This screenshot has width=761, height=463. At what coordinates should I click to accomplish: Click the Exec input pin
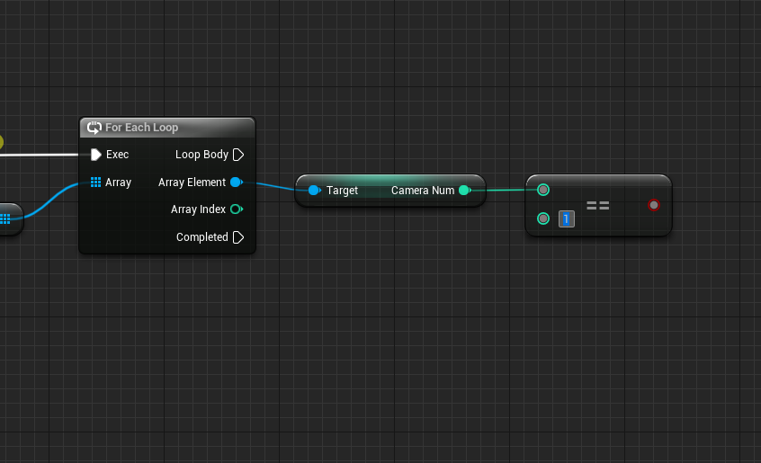point(95,155)
